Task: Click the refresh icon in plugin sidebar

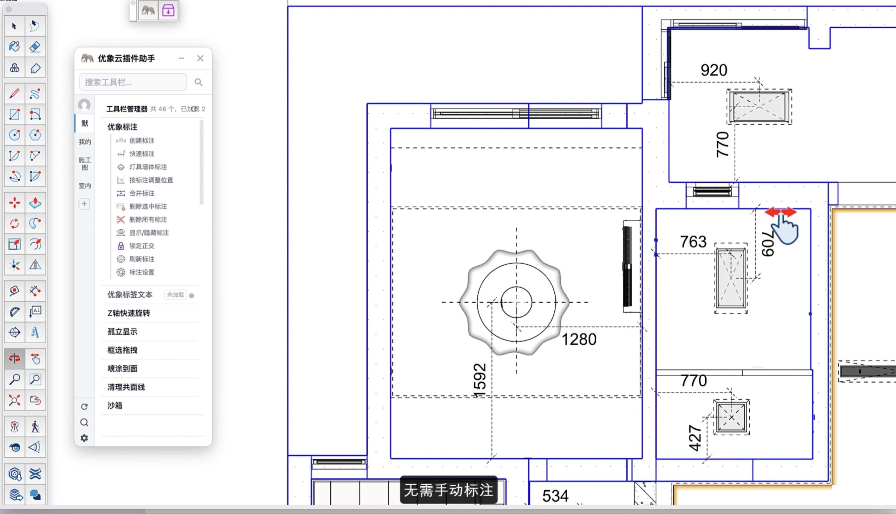Action: tap(84, 407)
